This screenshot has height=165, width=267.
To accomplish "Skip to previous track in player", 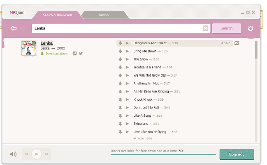I will (26, 154).
